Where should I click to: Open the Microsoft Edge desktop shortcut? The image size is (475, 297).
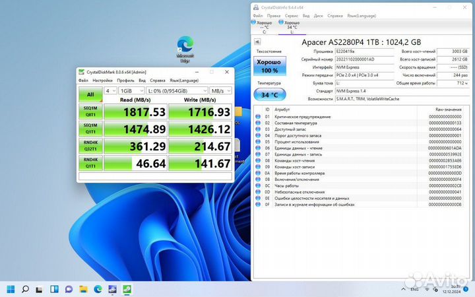coord(185,49)
